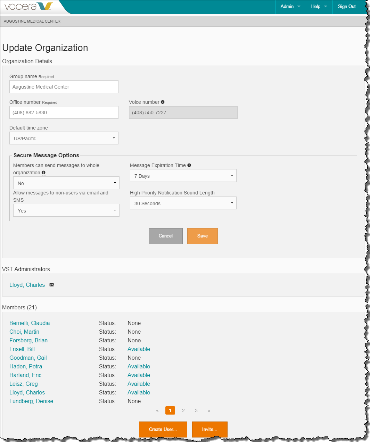Viewport: 370px width, 442px height.
Task: Jump to page 2 of members
Action: click(x=183, y=410)
